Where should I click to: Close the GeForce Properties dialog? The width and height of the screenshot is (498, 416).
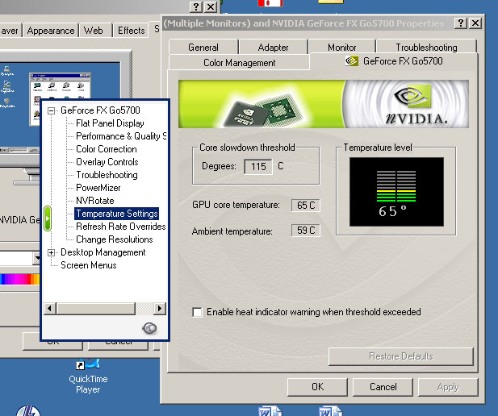pos(475,23)
